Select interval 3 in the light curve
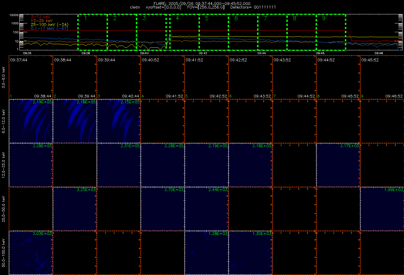Image resolution: width=404 pixels, height=275 pixels. click(x=151, y=32)
